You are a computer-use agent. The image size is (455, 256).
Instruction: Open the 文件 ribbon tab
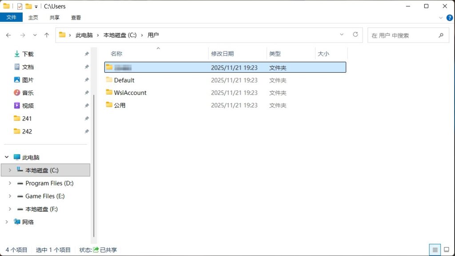(11, 17)
